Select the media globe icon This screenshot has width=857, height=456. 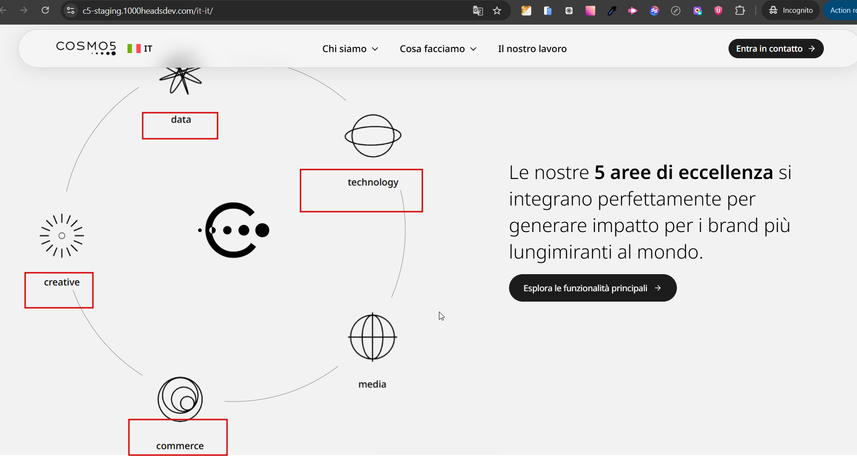[x=373, y=337]
